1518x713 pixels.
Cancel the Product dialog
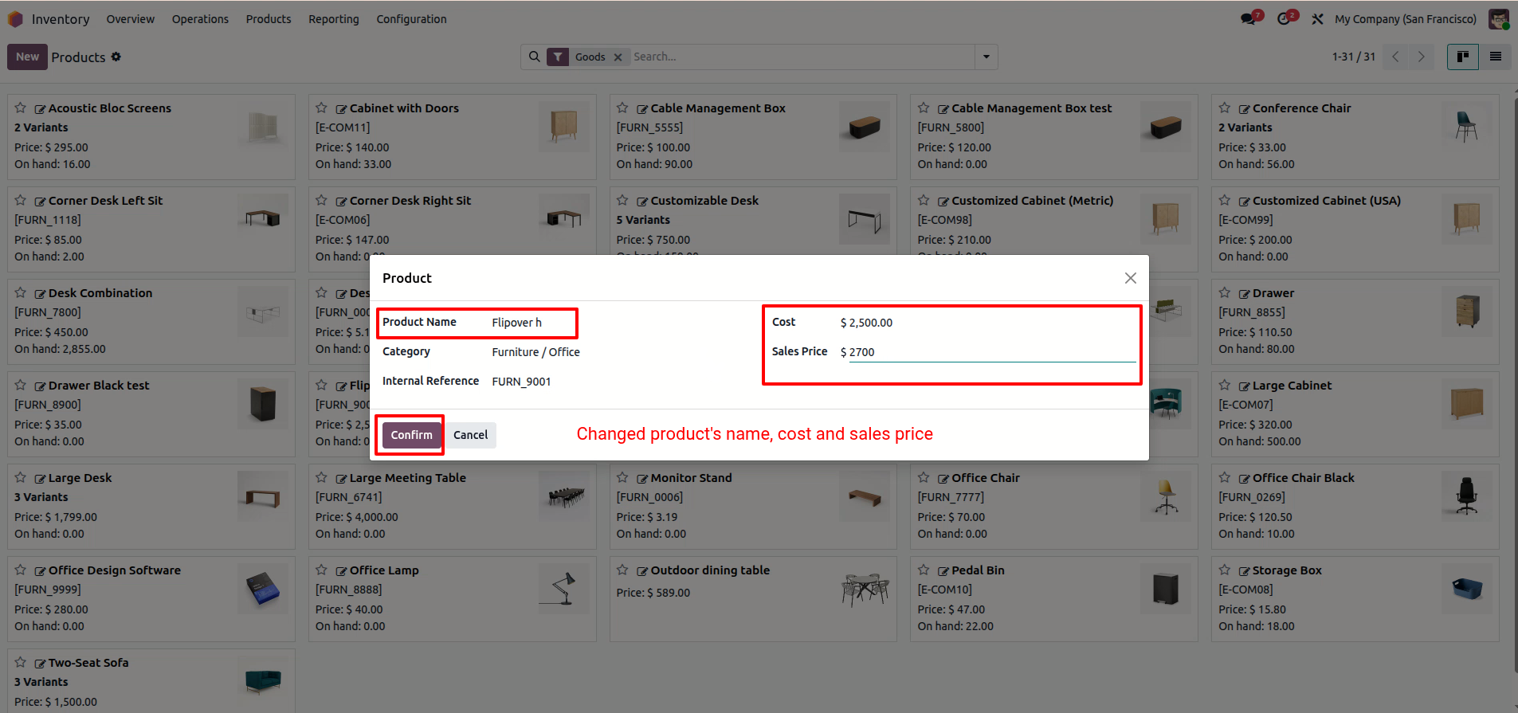point(470,435)
